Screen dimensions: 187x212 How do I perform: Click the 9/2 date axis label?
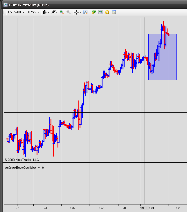pyautogui.click(x=17, y=208)
